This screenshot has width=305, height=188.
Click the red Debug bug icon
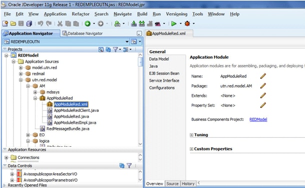[187, 24]
